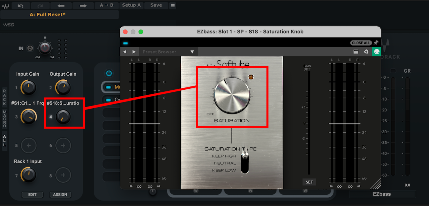Go to previous preset in Saturation Knob window
This screenshot has width=429, height=206.
(125, 52)
